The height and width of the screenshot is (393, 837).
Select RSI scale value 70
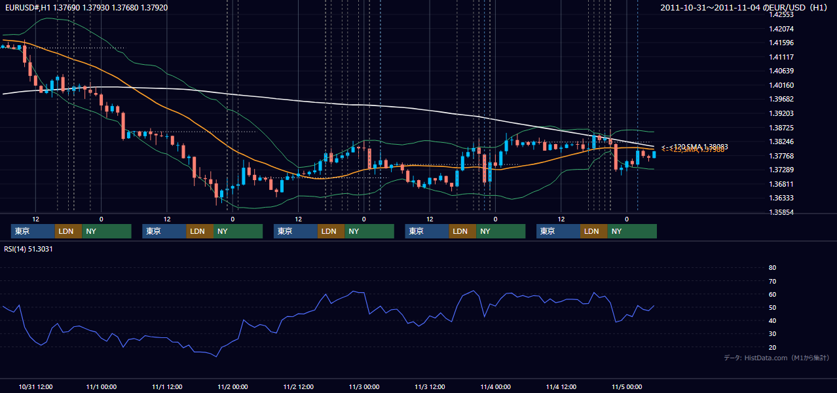772,281
